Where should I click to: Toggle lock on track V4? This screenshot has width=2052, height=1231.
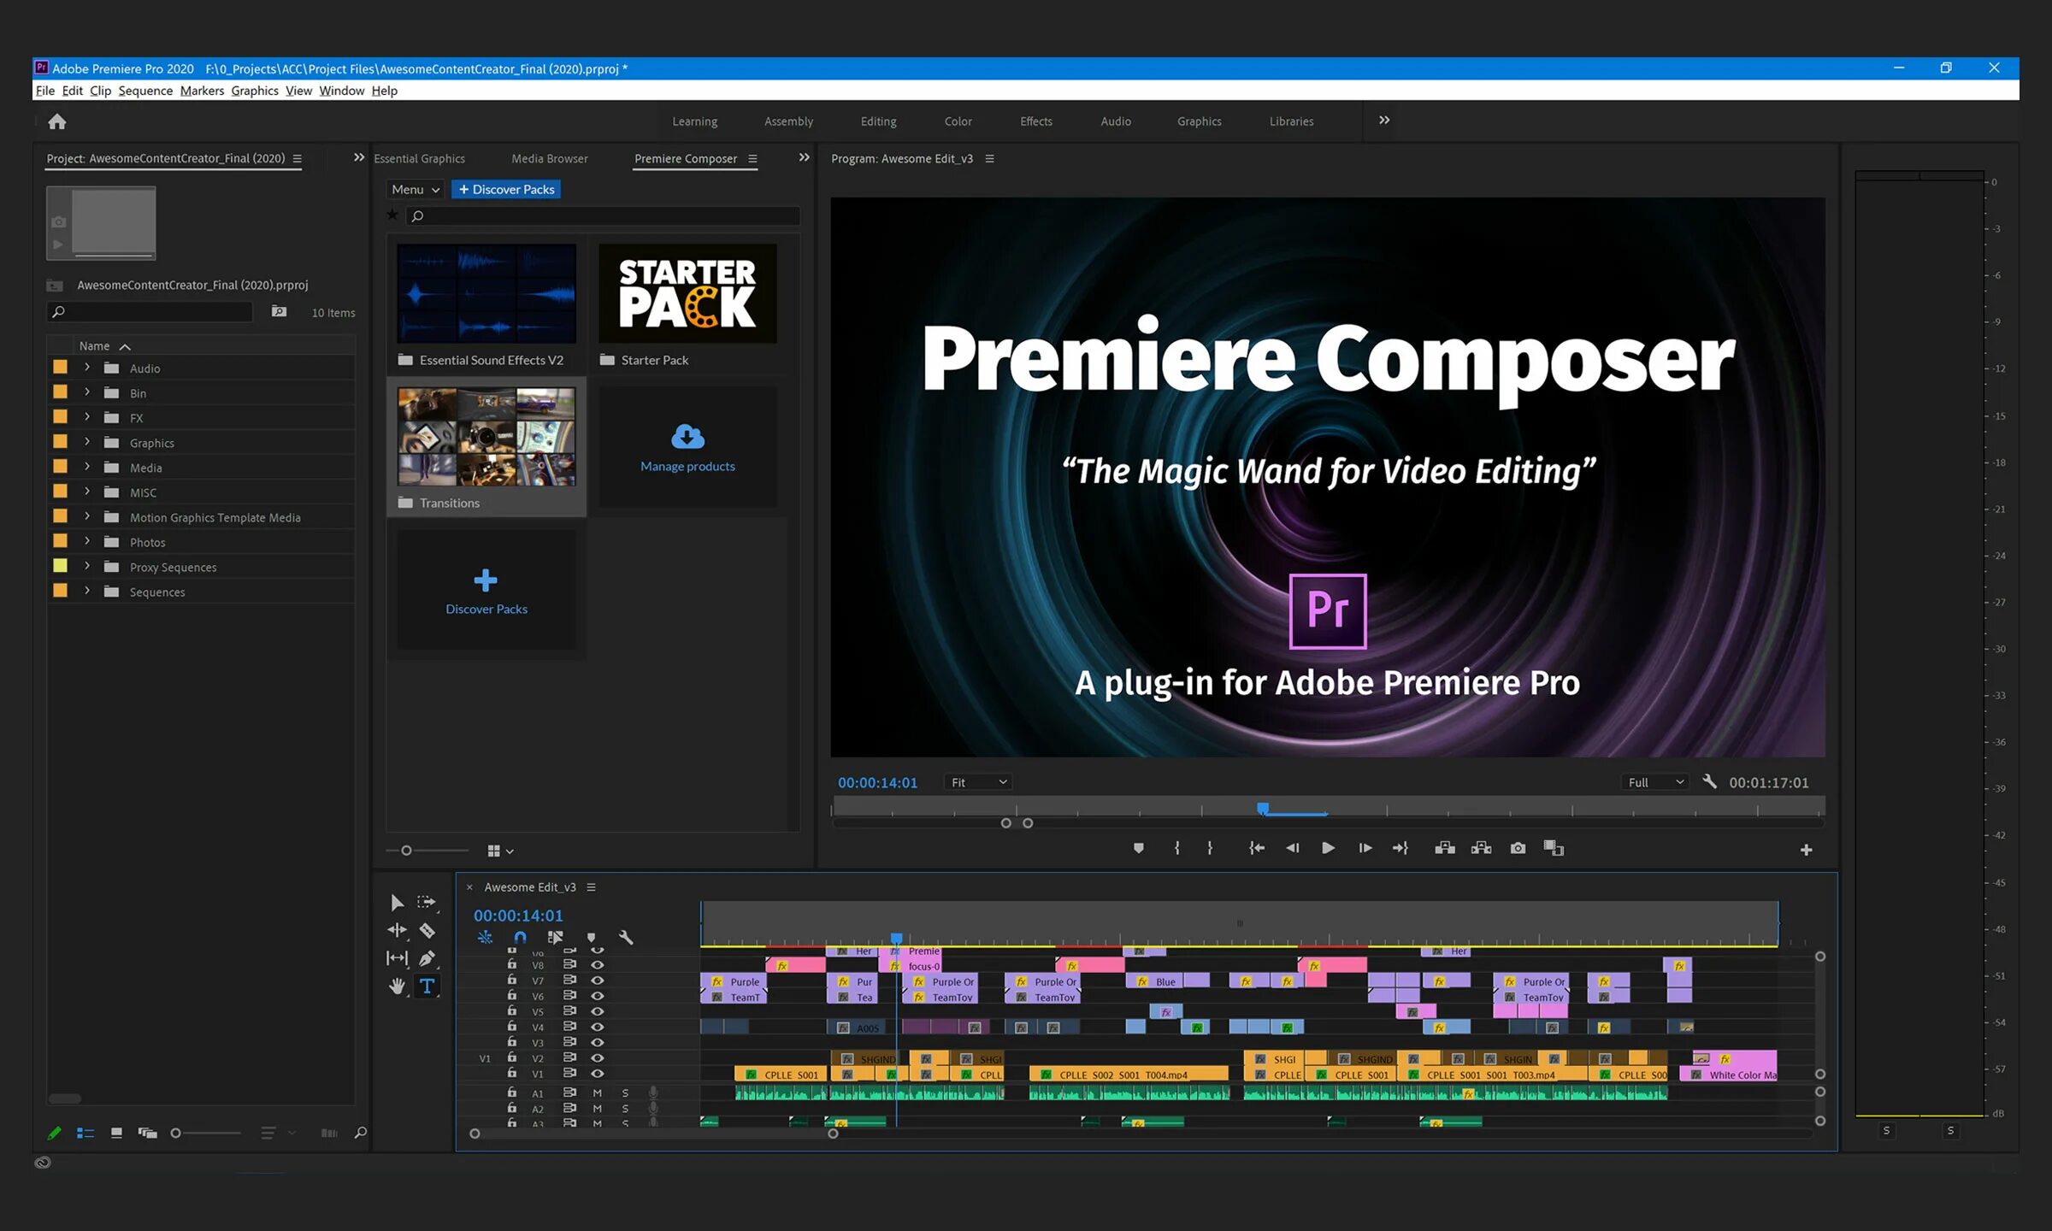point(511,1027)
